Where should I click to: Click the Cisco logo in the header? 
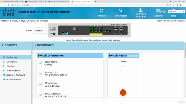click(x=9, y=12)
